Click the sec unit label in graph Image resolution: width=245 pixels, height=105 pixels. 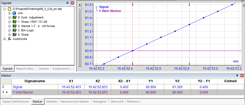coord(236,61)
